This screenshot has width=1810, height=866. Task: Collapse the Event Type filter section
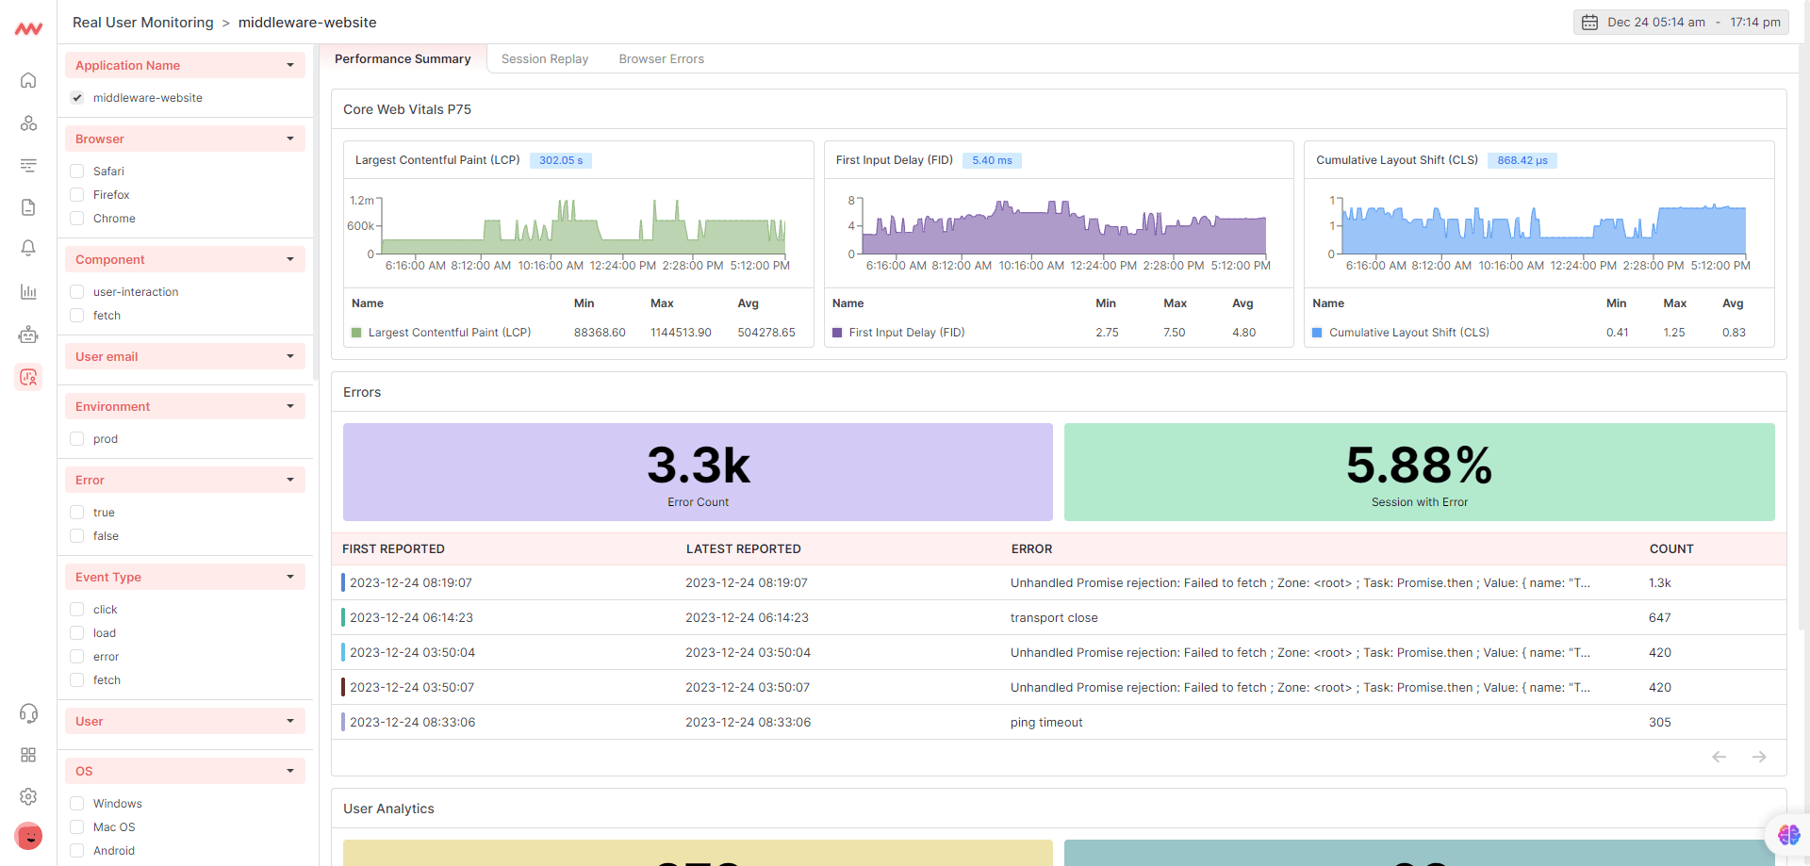pos(289,577)
